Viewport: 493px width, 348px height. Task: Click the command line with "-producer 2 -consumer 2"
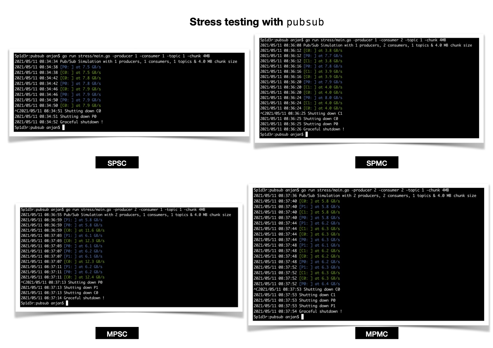tap(351, 190)
